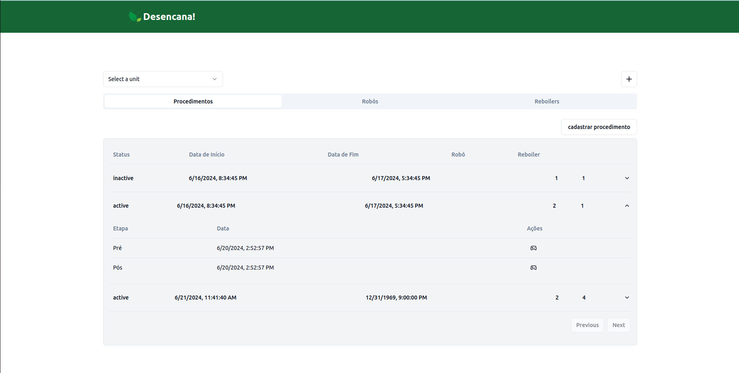Click end date 12/31/1969, 9:00:00 PM
This screenshot has height=373, width=739.
click(x=396, y=298)
